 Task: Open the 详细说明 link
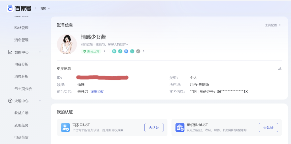[97, 92]
